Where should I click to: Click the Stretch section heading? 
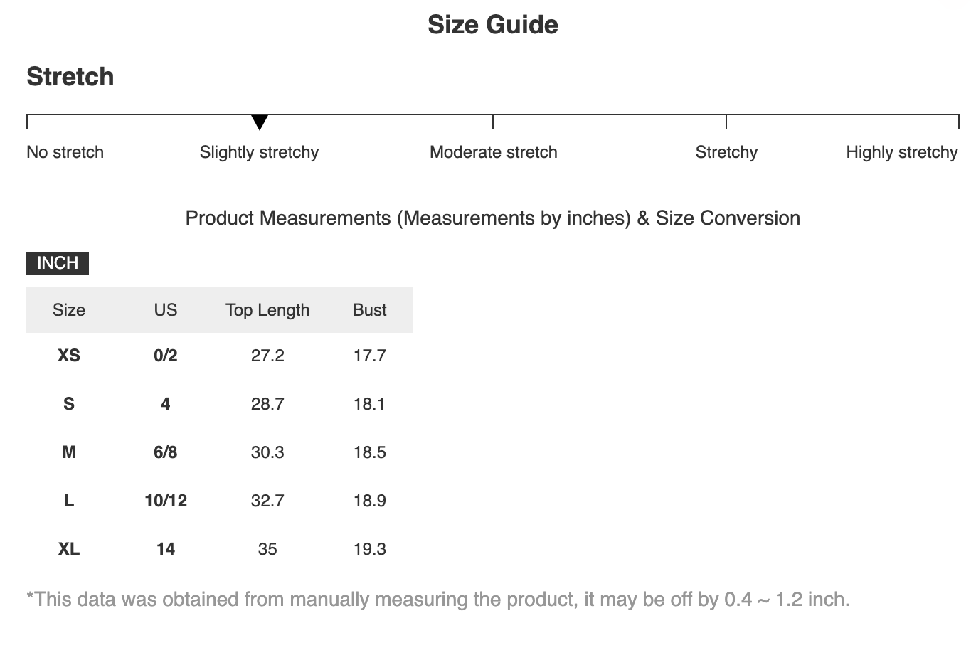point(70,77)
